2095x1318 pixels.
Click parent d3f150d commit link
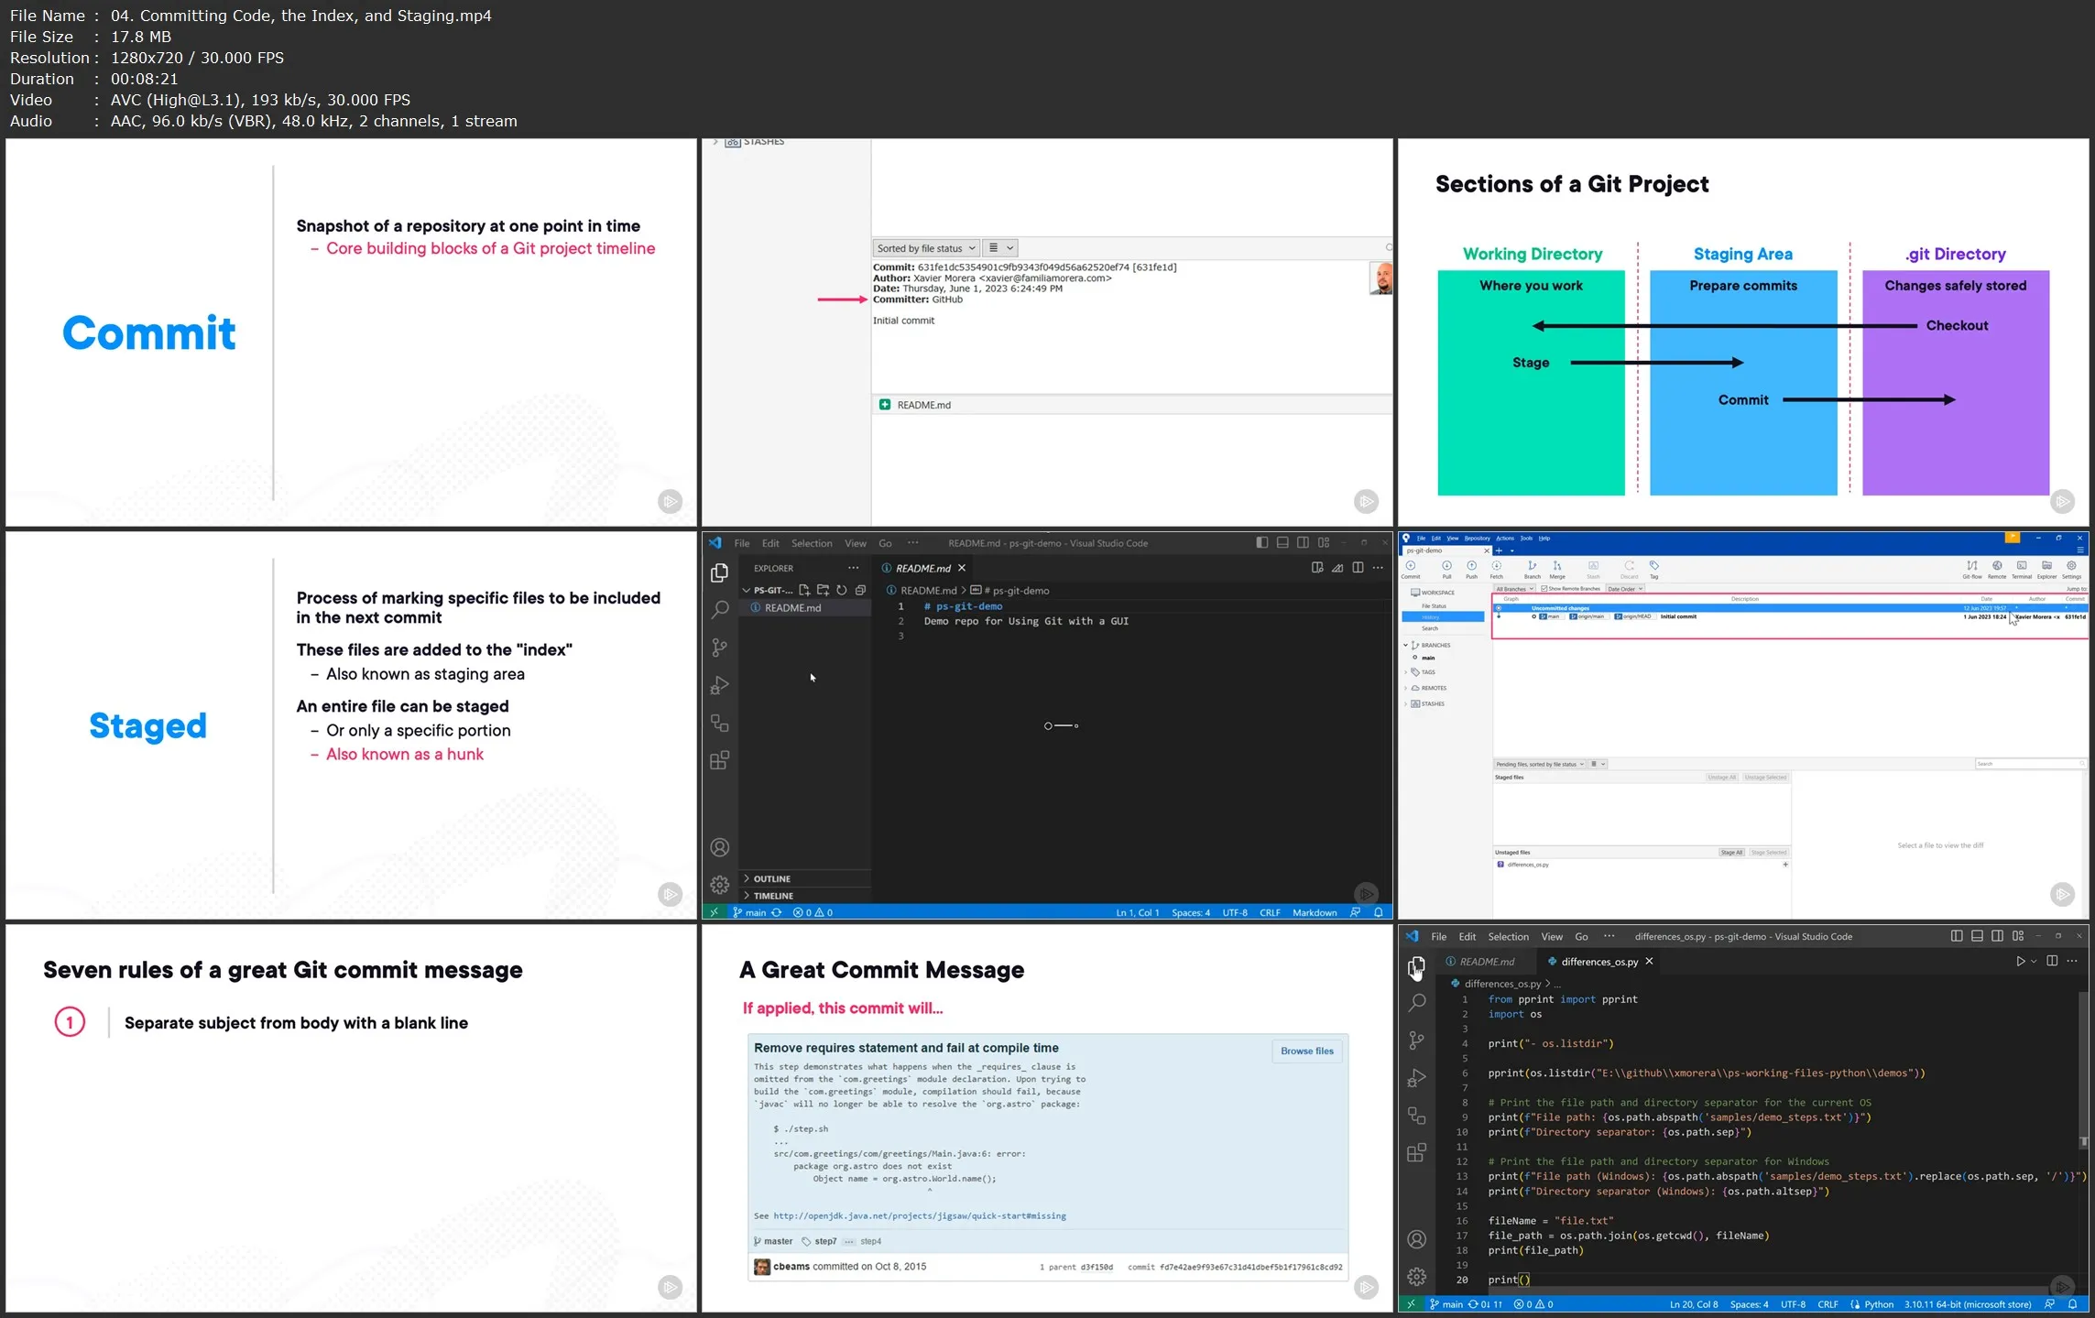pyautogui.click(x=1097, y=1267)
